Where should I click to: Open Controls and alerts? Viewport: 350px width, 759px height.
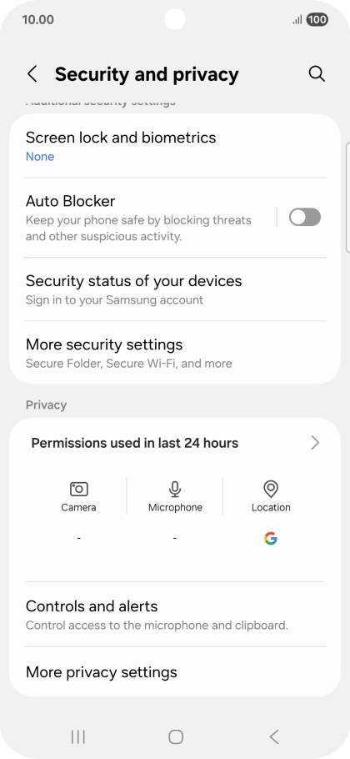[x=175, y=614]
